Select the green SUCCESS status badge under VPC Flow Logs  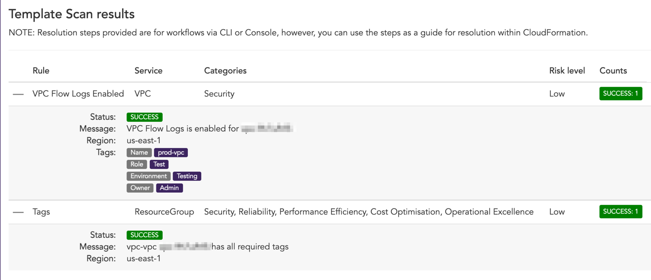click(x=144, y=117)
